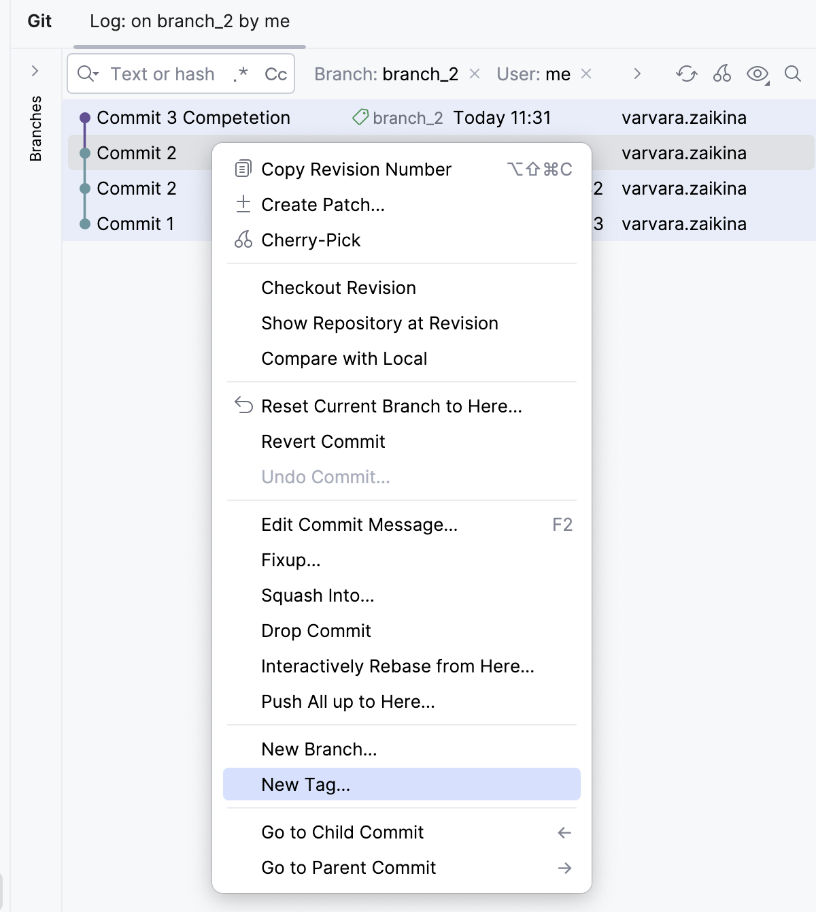Clear the Branch: branch_2 filter with its X
The height and width of the screenshot is (912, 816).
pos(475,74)
